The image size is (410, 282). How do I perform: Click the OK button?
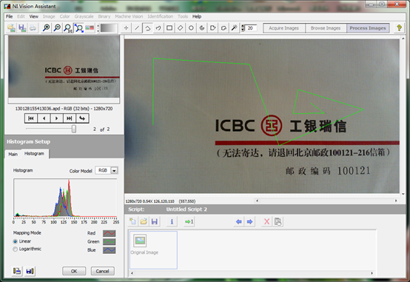pos(74,271)
